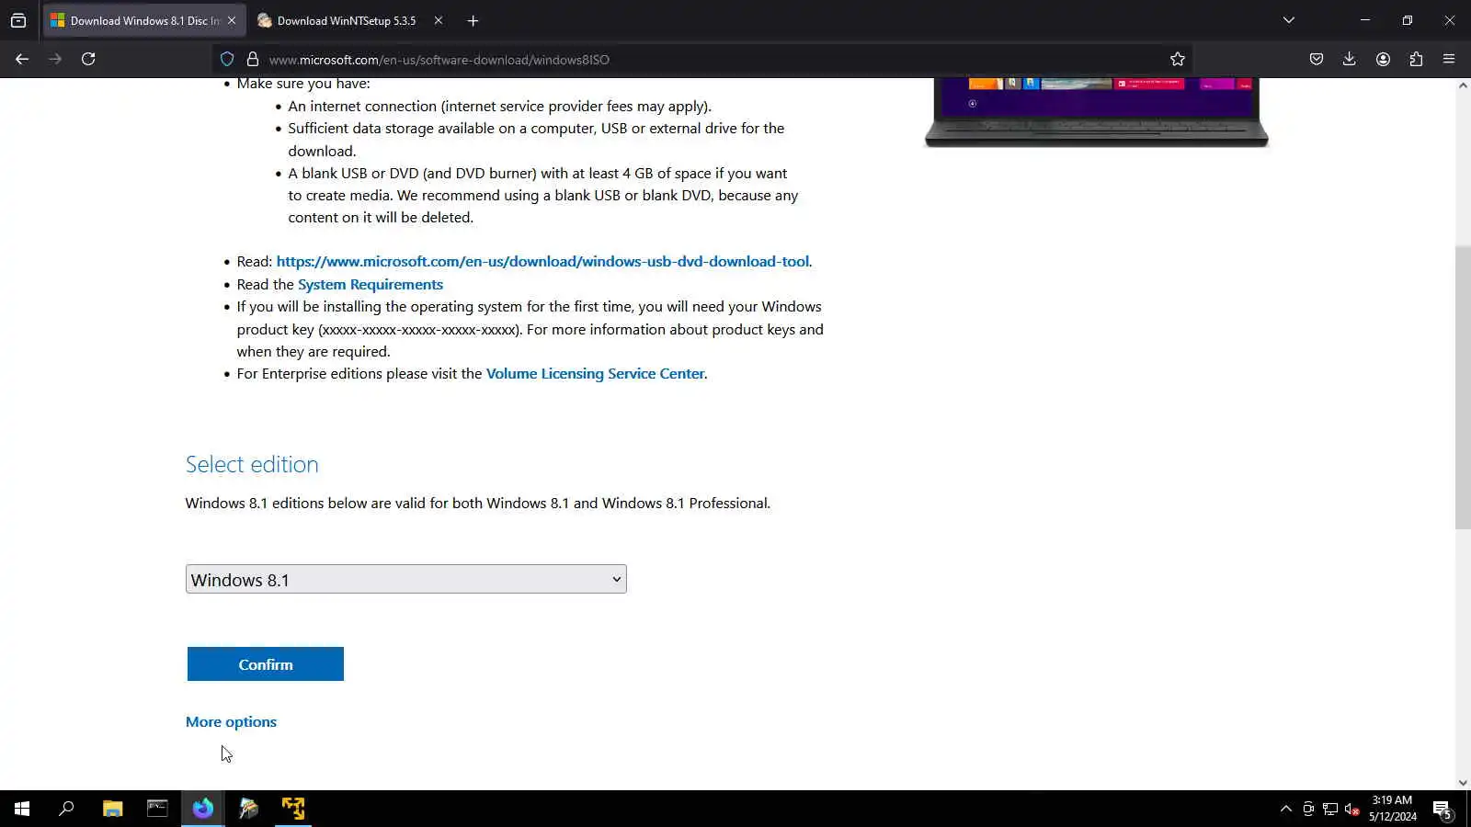The height and width of the screenshot is (827, 1471).
Task: Open the taskbar clock and calendar
Action: pos(1392,809)
